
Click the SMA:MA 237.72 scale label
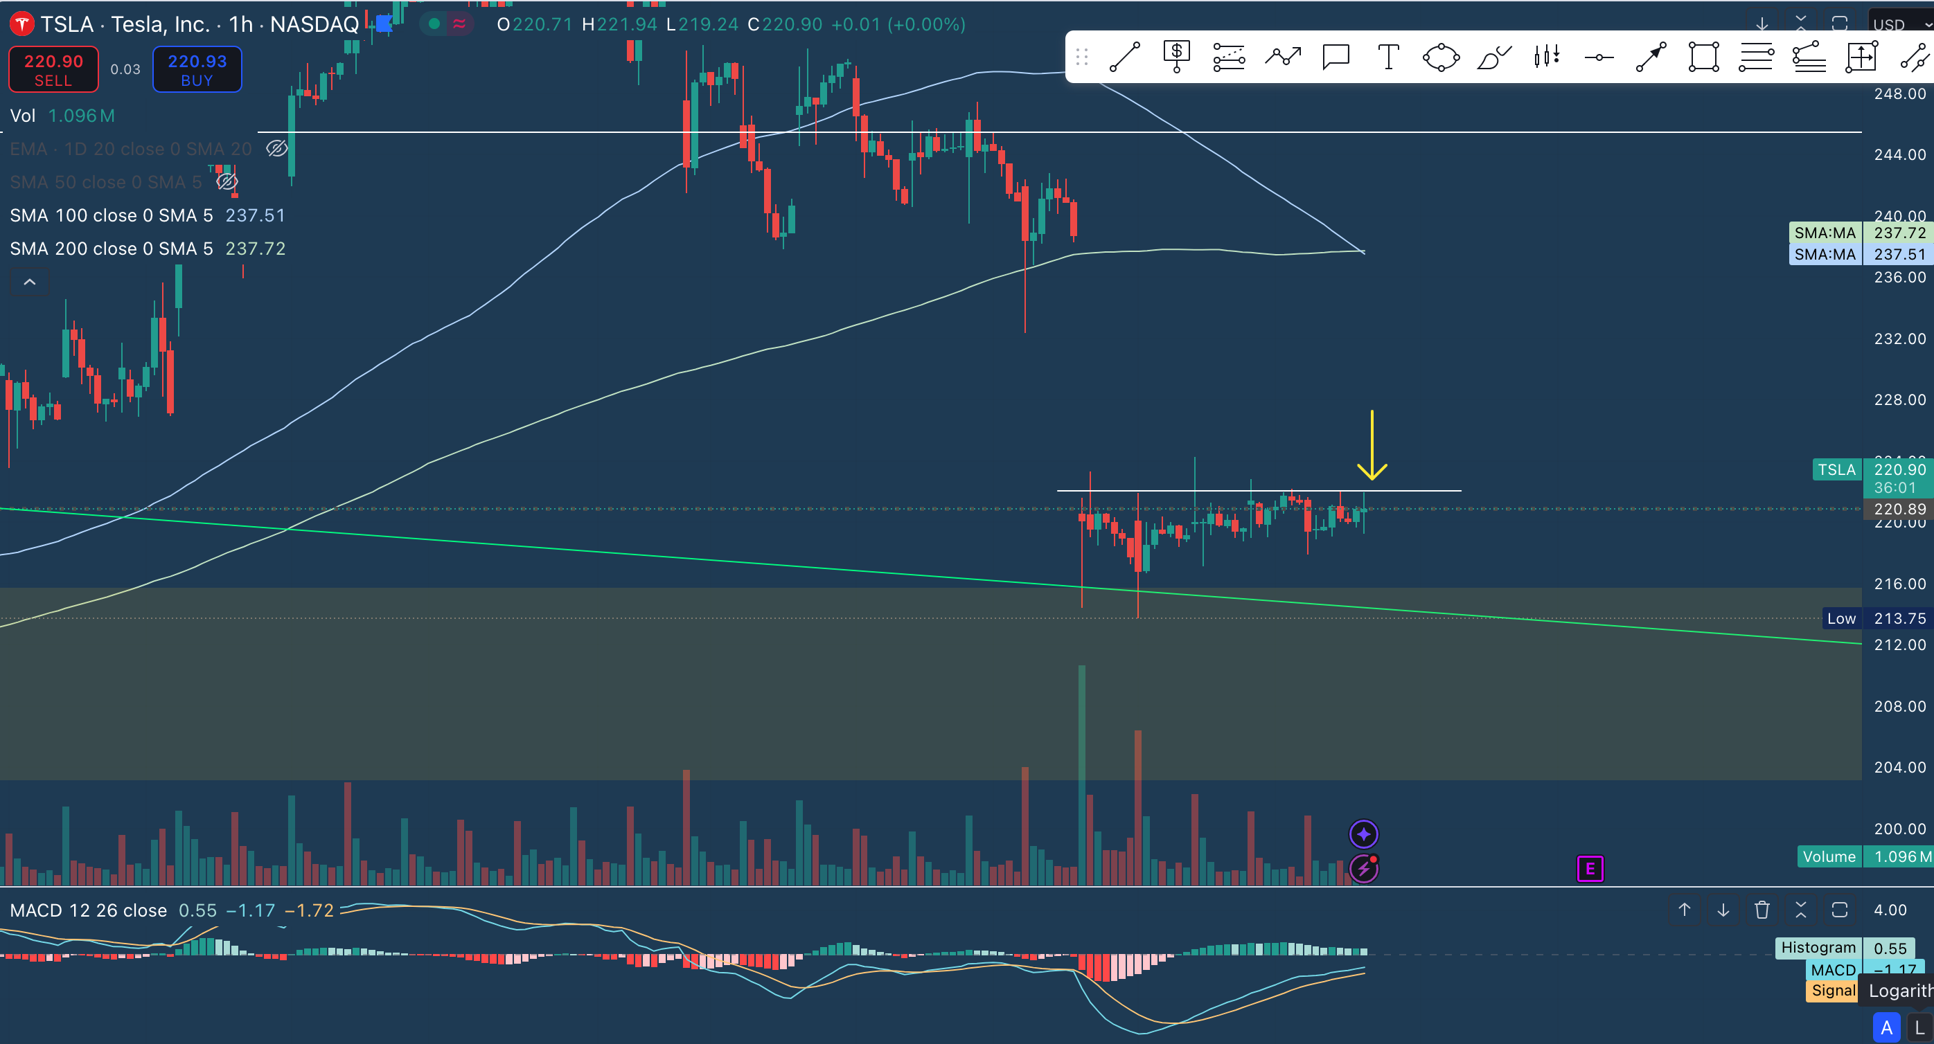[1860, 233]
